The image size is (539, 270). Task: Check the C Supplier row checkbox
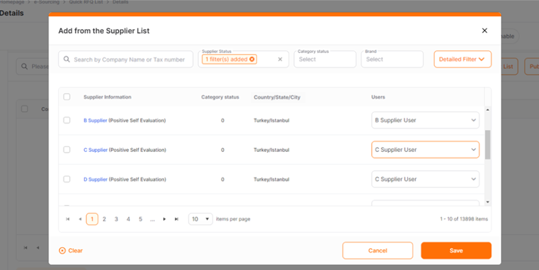coord(67,150)
